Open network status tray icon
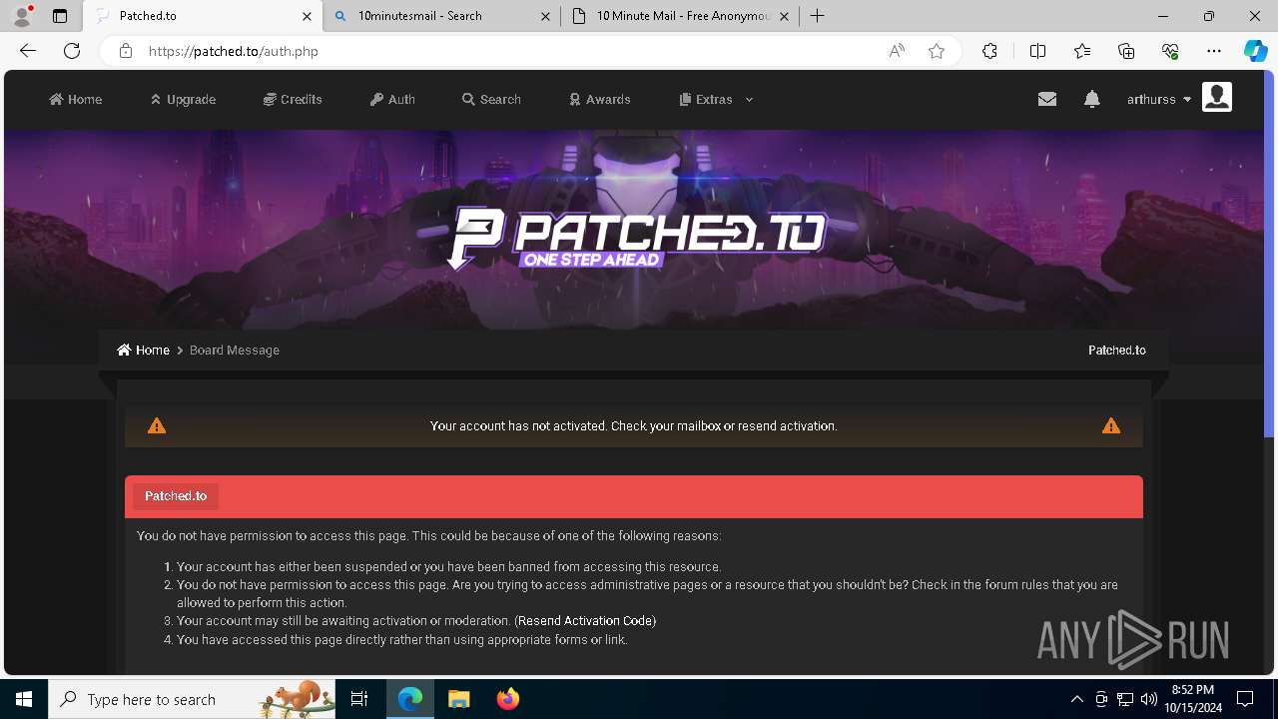This screenshot has height=719, width=1278. click(1125, 699)
